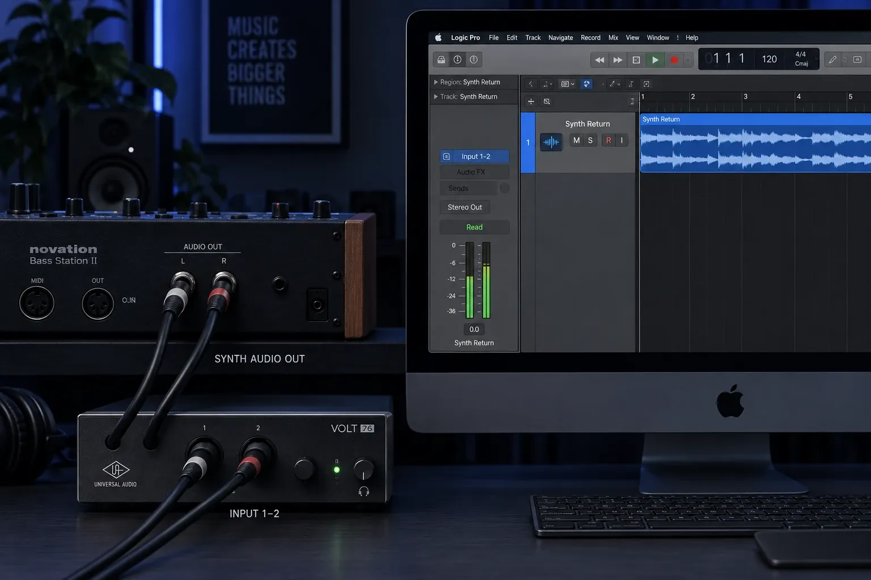Toggle input monitoring on Synth Return track
871x580 pixels.
pyautogui.click(x=621, y=140)
